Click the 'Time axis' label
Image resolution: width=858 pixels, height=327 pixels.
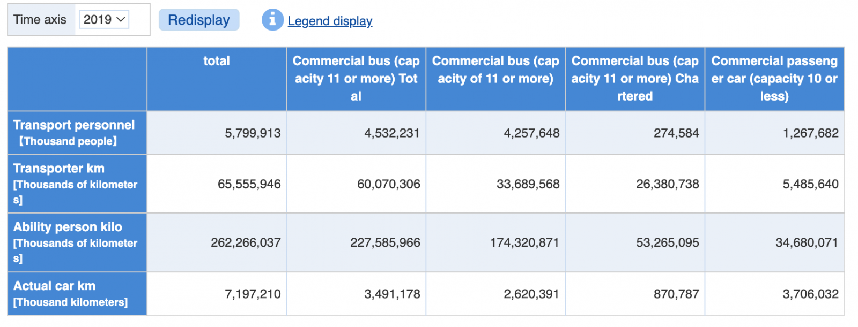40,20
